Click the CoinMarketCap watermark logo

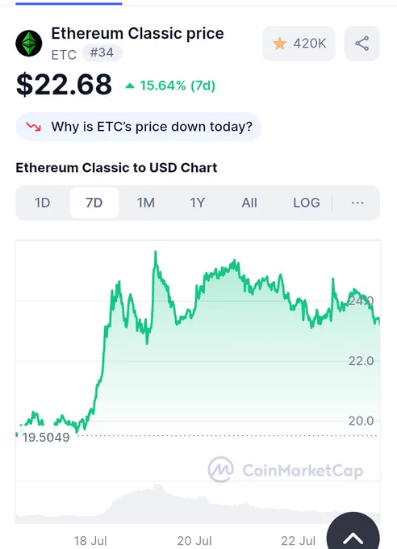tap(286, 470)
